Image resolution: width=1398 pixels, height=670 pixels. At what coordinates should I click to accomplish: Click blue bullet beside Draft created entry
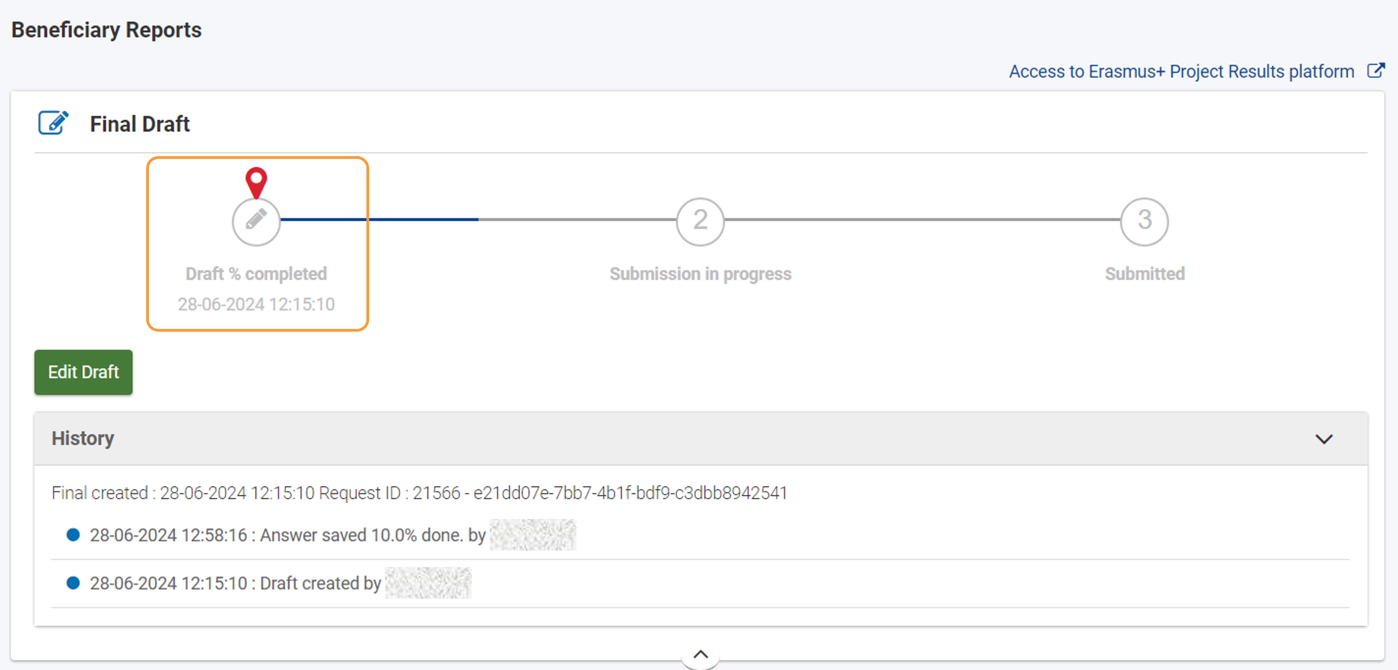tap(73, 583)
